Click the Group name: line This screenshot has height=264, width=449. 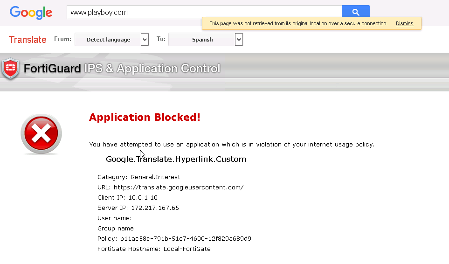(117, 229)
